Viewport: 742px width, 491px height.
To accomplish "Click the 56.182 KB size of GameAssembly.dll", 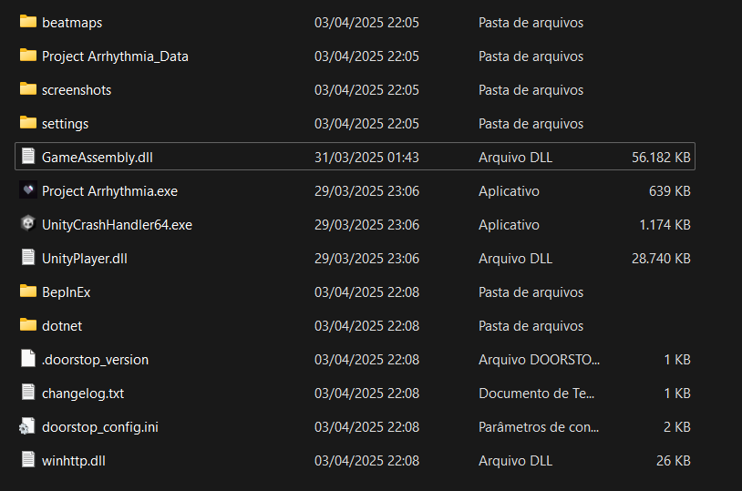I will [661, 157].
